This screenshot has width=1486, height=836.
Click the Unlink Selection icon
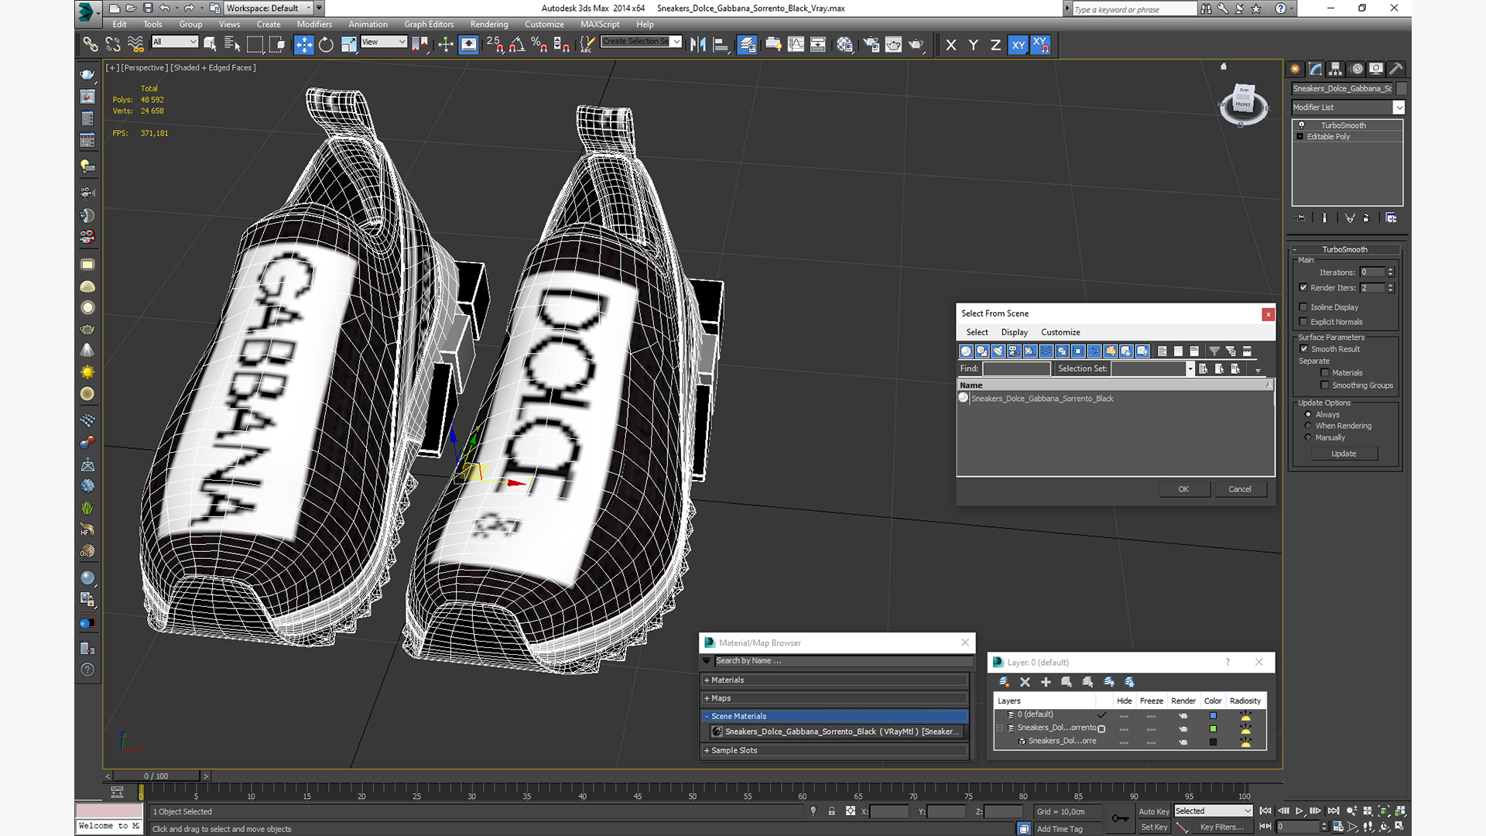[113, 45]
